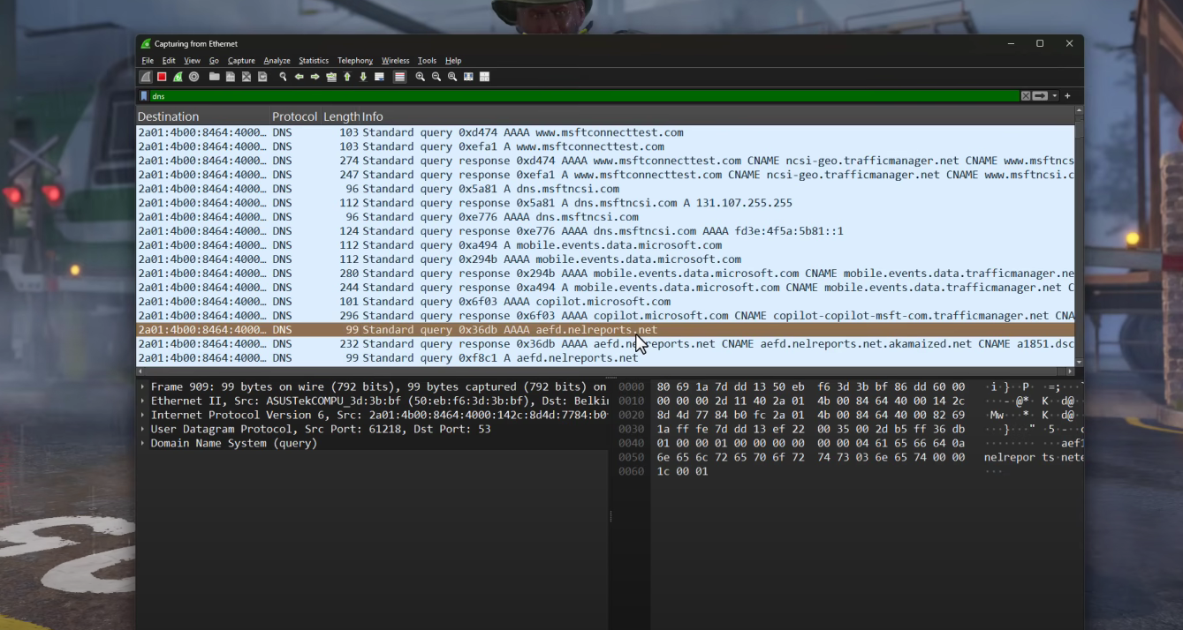Image resolution: width=1183 pixels, height=630 pixels.
Task: Sort packets by the Destination column header
Action: pos(203,116)
